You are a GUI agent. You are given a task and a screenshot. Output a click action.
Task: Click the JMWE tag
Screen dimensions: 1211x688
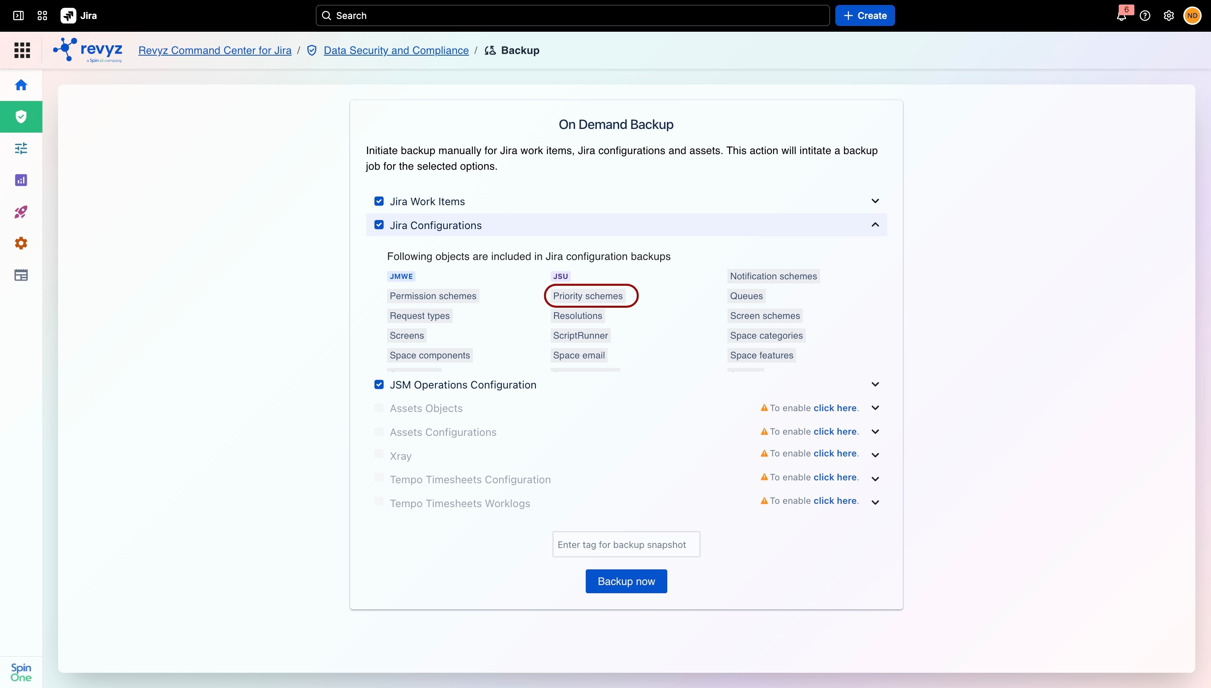coord(402,276)
